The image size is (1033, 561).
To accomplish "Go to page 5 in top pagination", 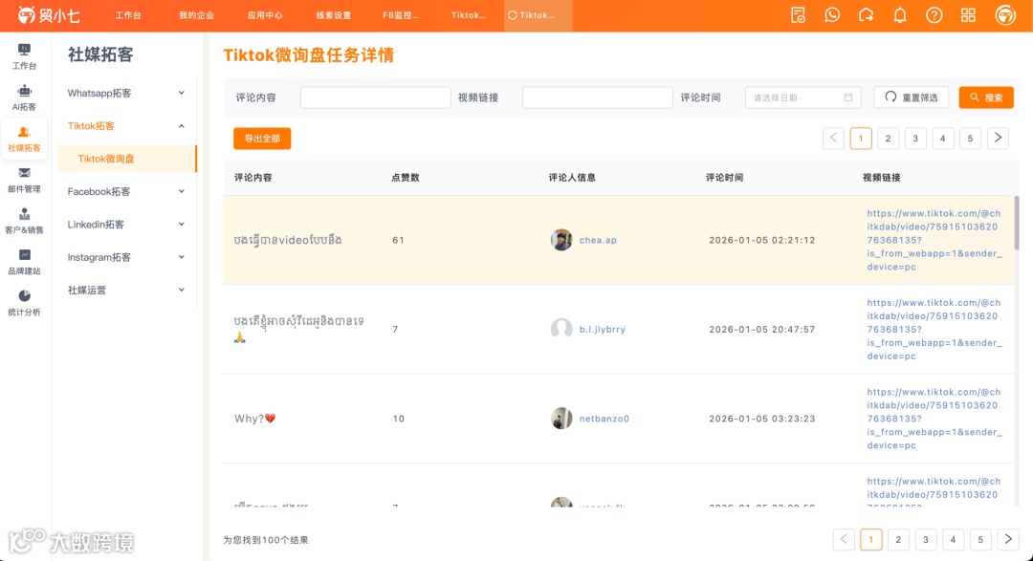I will [x=970, y=139].
